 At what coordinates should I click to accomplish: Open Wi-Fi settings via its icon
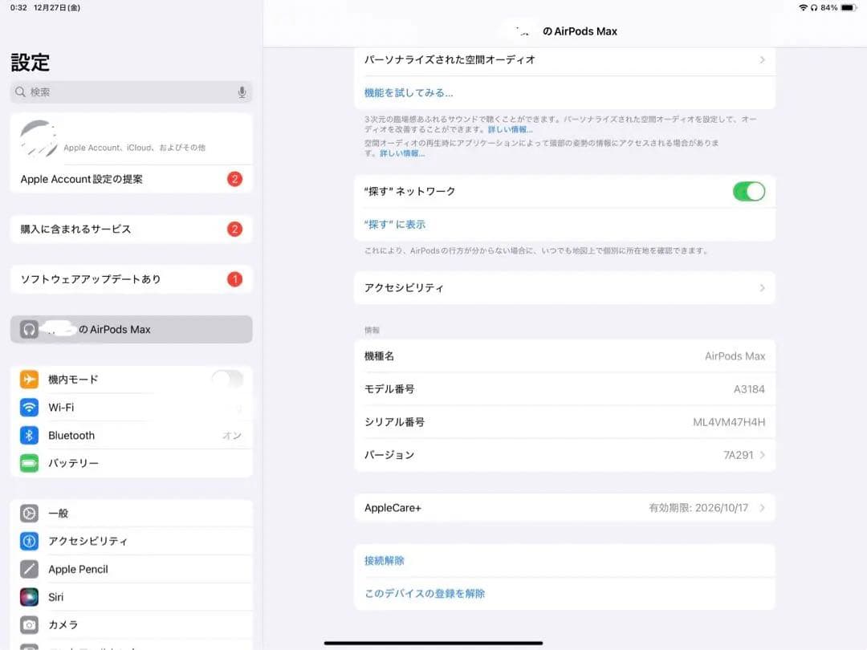(x=29, y=407)
